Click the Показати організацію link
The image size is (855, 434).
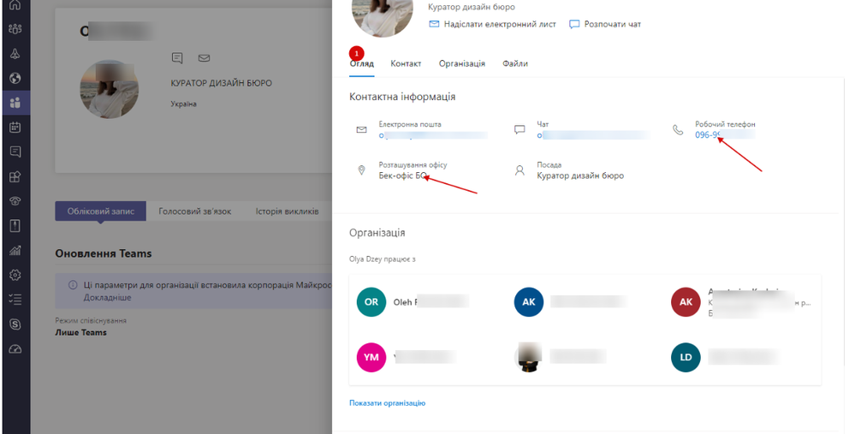coord(387,403)
